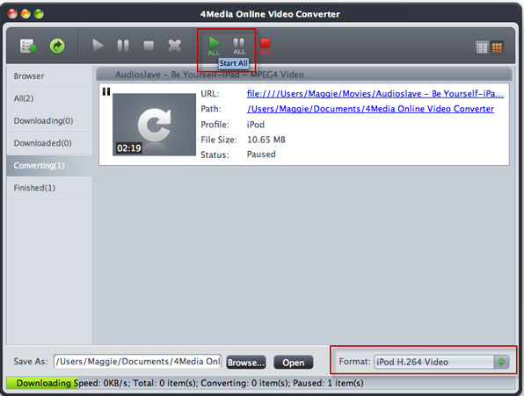Viewport: 524px width, 396px height.
Task: Click the '10.65 MB' file size value
Action: [x=266, y=140]
